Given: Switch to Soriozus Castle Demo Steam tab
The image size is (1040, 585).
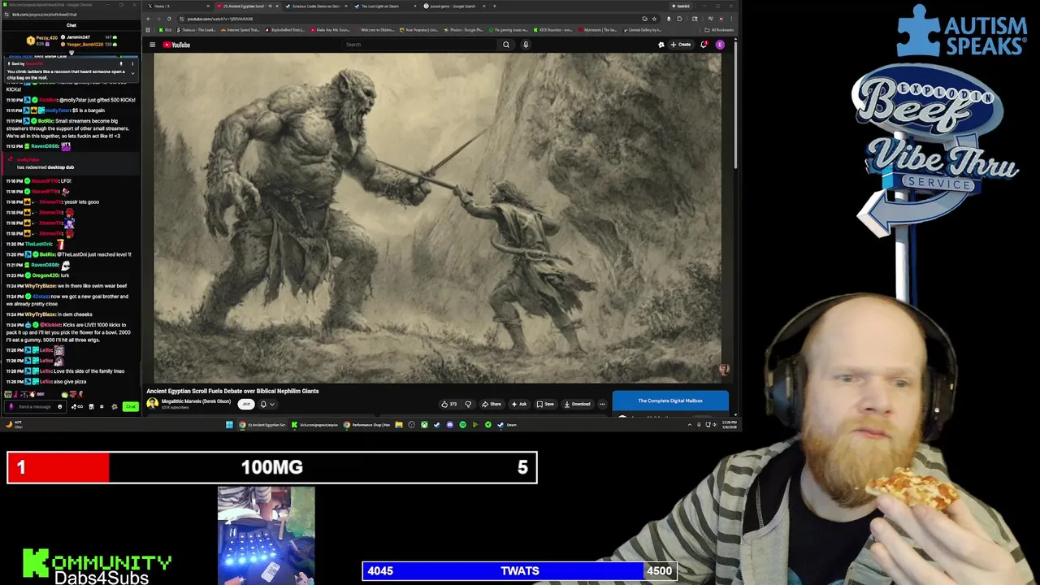Looking at the screenshot, I should 315,6.
